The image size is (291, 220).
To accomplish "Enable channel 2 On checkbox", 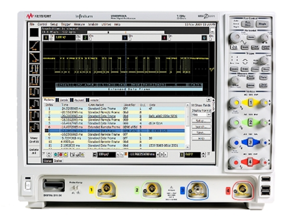I will pos(91,39).
